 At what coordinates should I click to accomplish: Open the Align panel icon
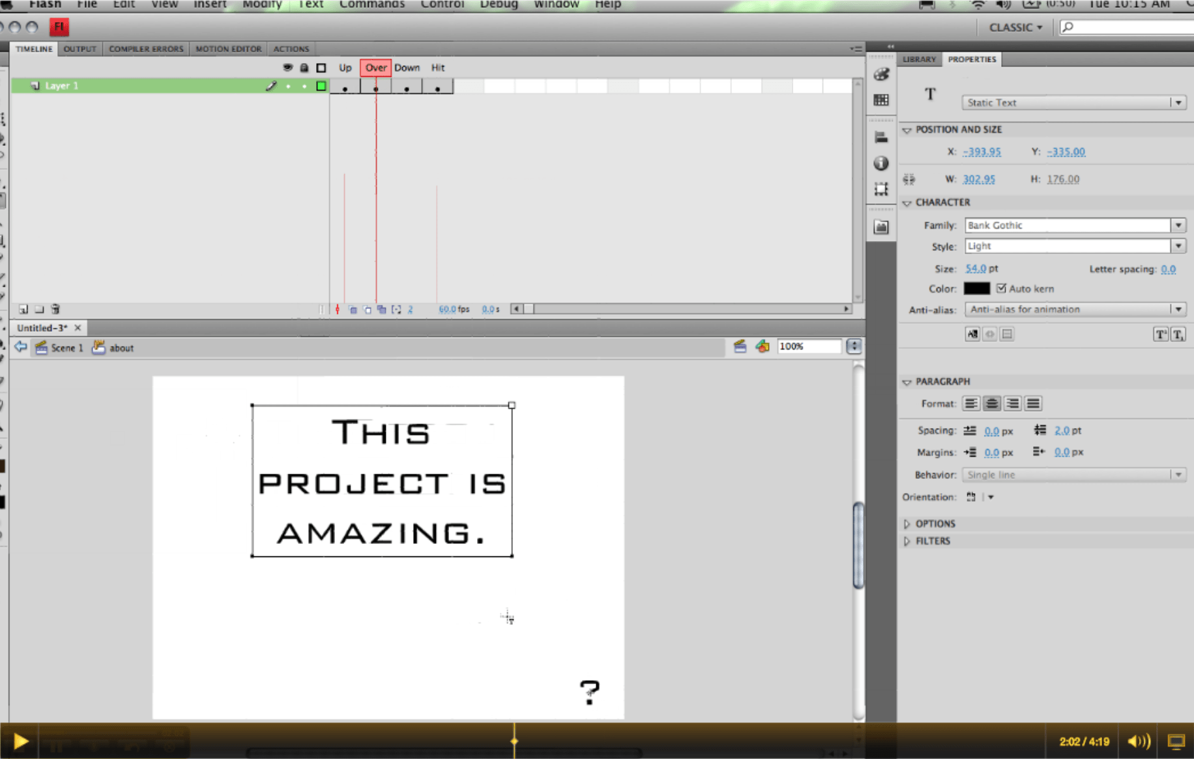pyautogui.click(x=882, y=136)
